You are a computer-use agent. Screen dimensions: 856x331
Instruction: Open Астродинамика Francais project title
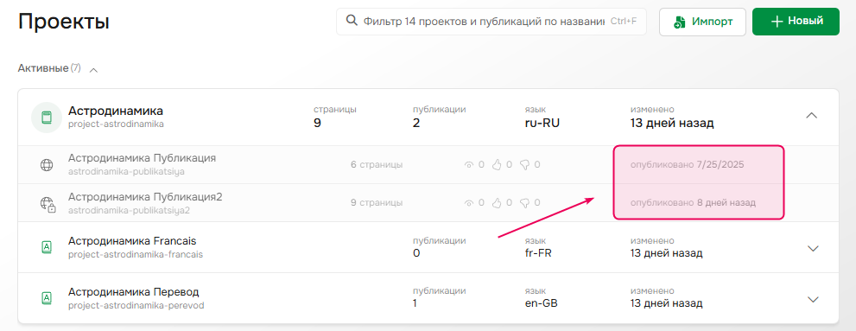click(132, 241)
